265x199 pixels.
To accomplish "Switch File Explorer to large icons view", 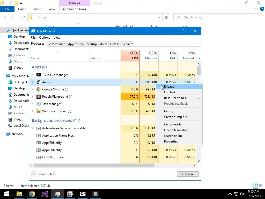I will click(x=261, y=186).
